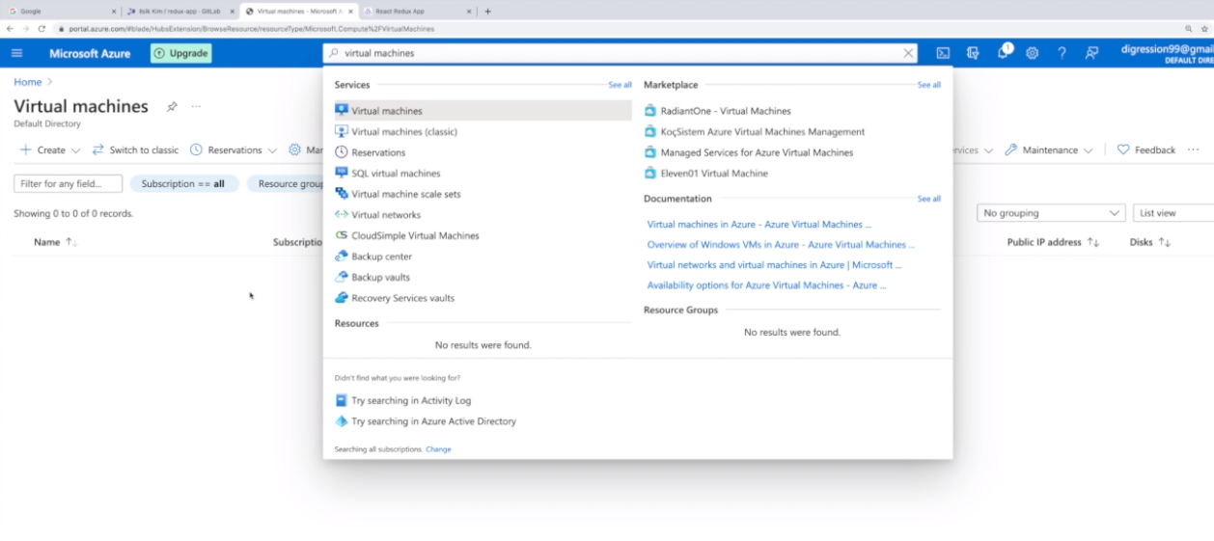1214x541 pixels.
Task: Open the account profile menu
Action: pos(1167,53)
